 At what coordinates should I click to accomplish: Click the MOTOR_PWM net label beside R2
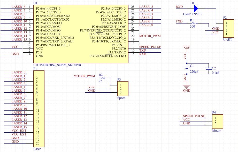coord(84,76)
